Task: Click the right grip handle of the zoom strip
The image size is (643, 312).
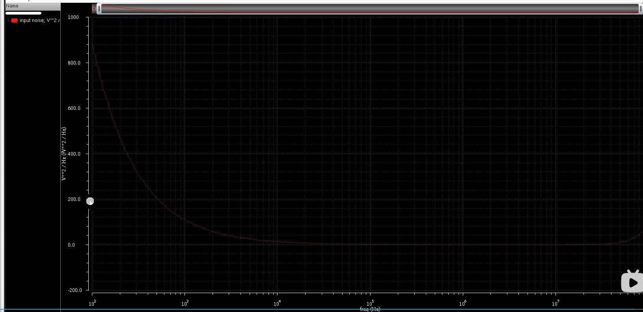Action: coord(640,9)
